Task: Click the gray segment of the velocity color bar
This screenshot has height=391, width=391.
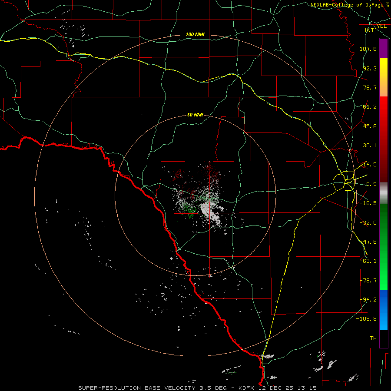Action: click(x=384, y=193)
